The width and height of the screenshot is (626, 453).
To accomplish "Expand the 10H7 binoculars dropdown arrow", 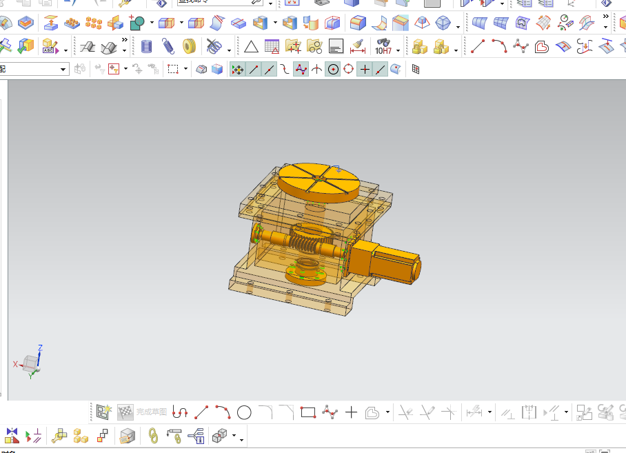I will pyautogui.click(x=398, y=51).
